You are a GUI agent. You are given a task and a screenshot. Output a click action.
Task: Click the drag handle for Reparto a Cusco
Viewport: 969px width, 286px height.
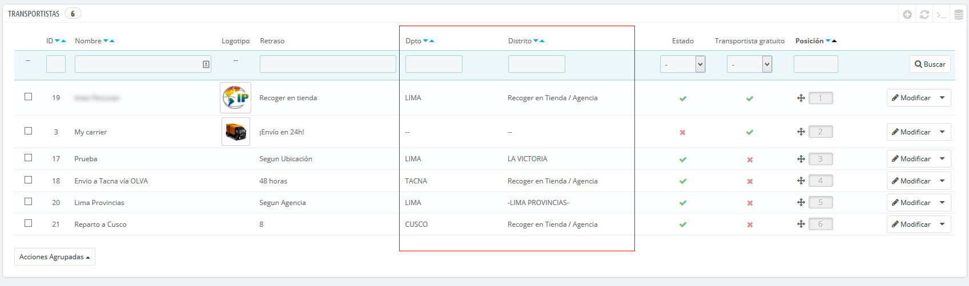tap(801, 224)
